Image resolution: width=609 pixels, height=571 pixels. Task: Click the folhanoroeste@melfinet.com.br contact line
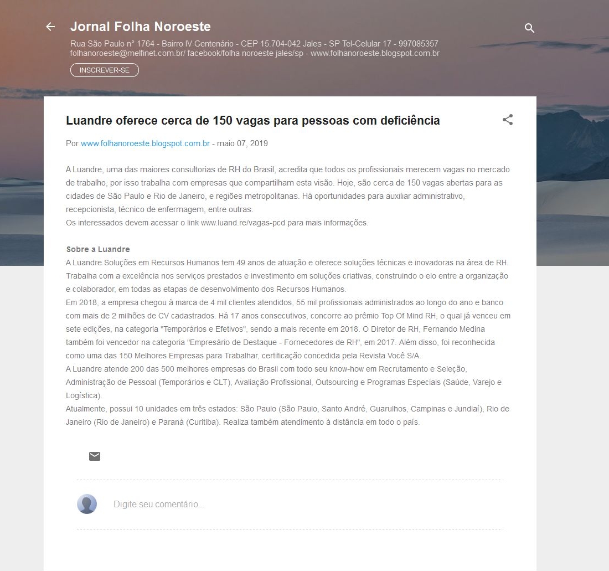[x=255, y=53]
